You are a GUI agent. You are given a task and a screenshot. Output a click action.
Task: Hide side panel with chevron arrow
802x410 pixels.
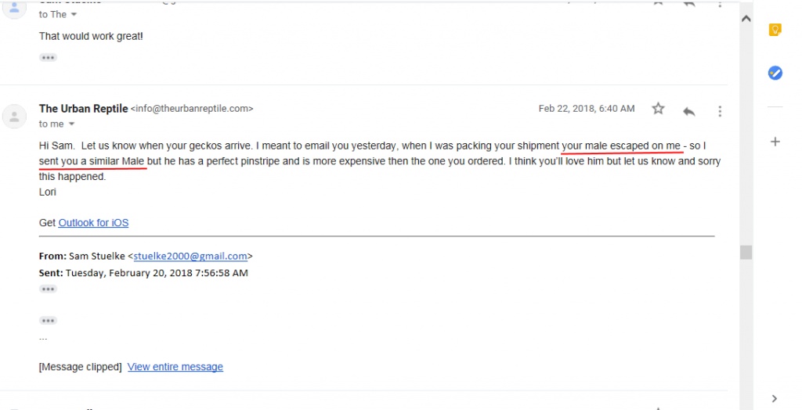click(x=775, y=398)
